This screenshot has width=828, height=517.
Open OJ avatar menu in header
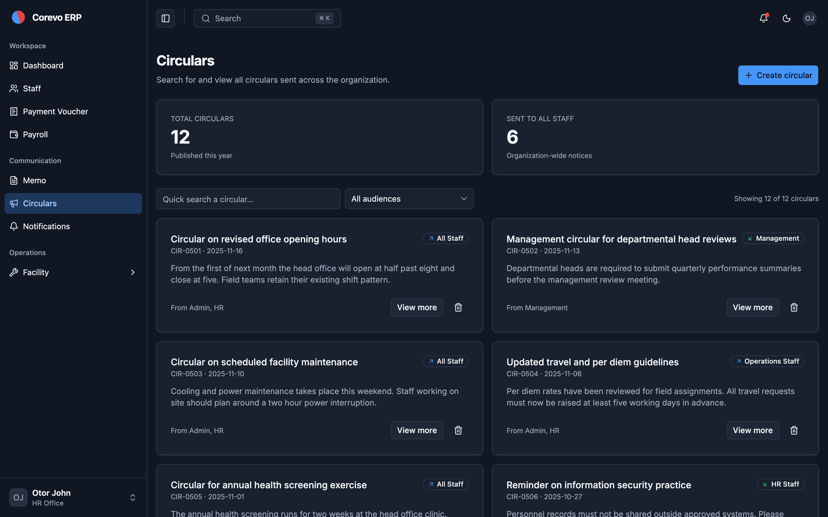(809, 18)
